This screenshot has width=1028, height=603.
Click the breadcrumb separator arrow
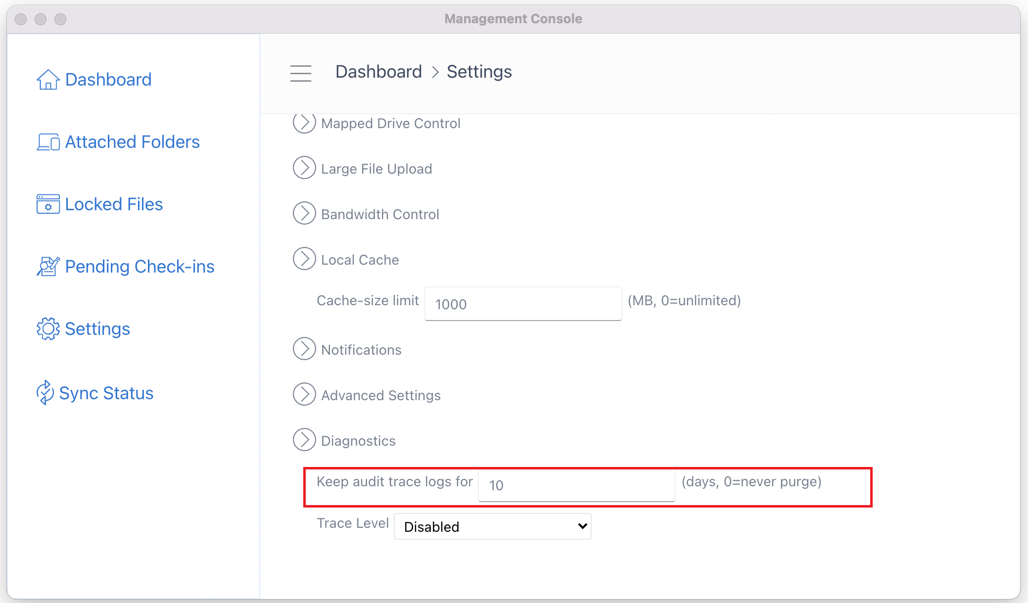coord(435,72)
